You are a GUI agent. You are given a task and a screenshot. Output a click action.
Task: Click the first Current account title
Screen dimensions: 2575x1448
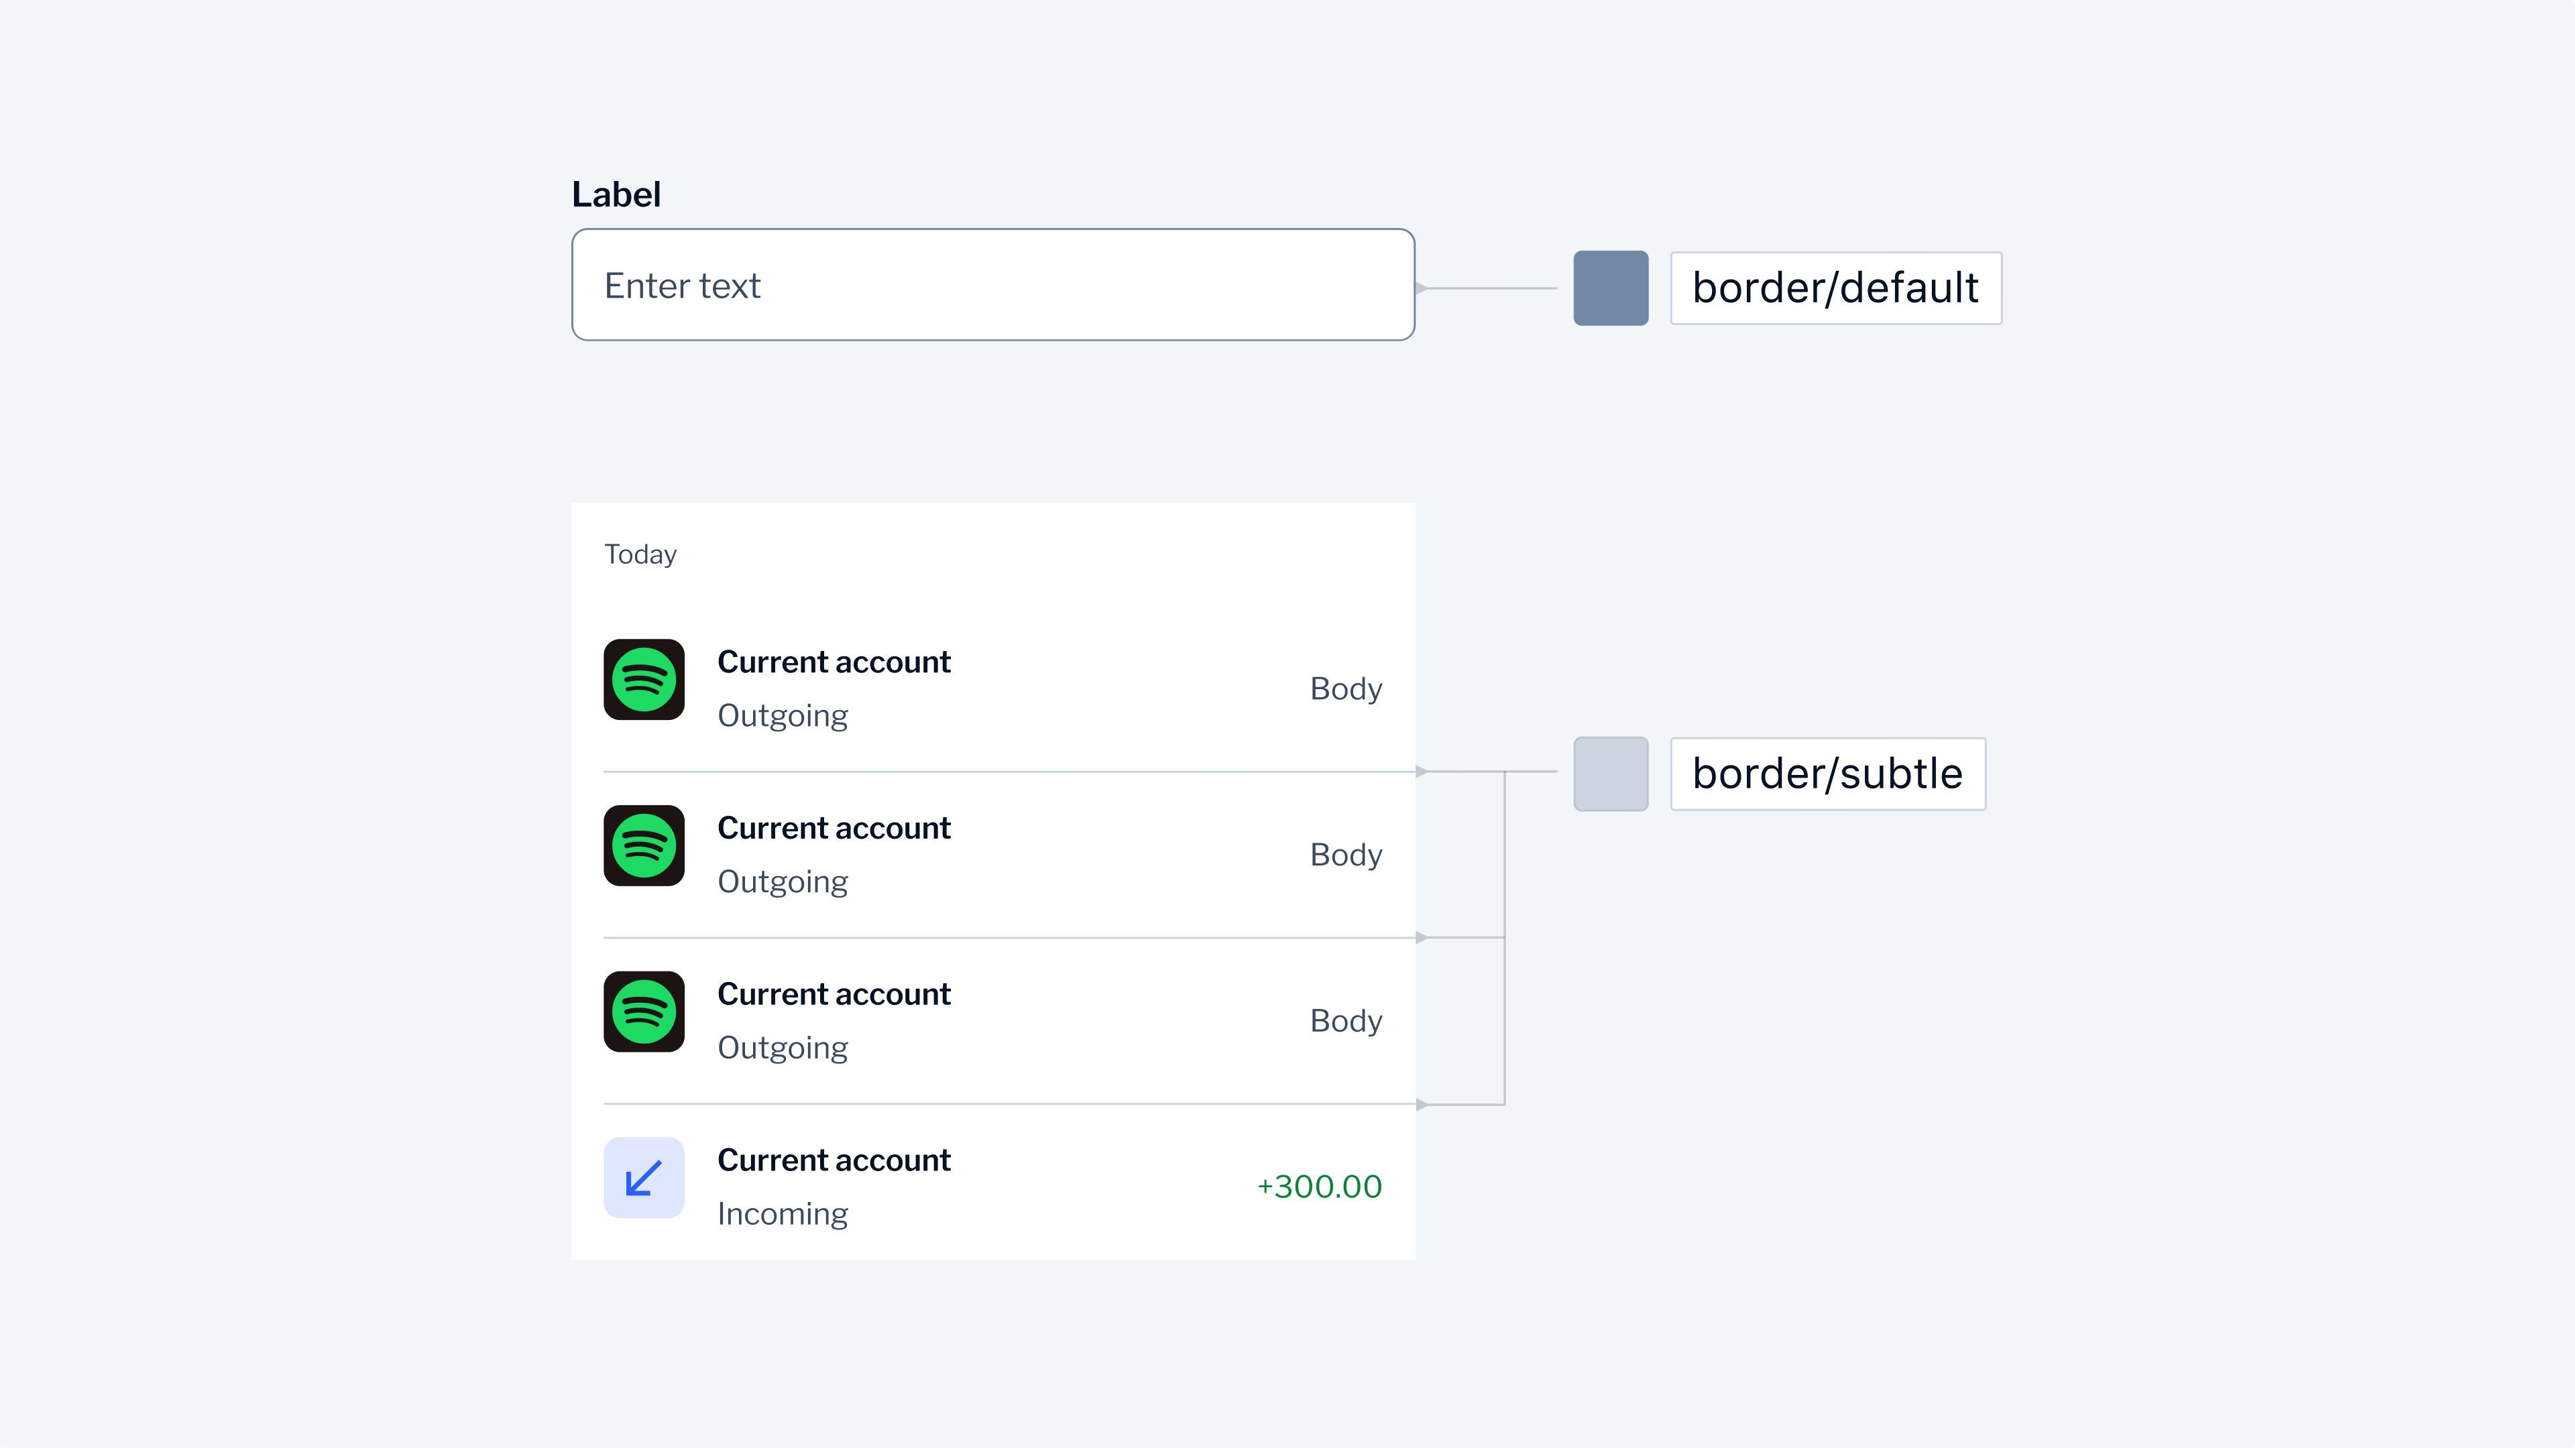834,662
